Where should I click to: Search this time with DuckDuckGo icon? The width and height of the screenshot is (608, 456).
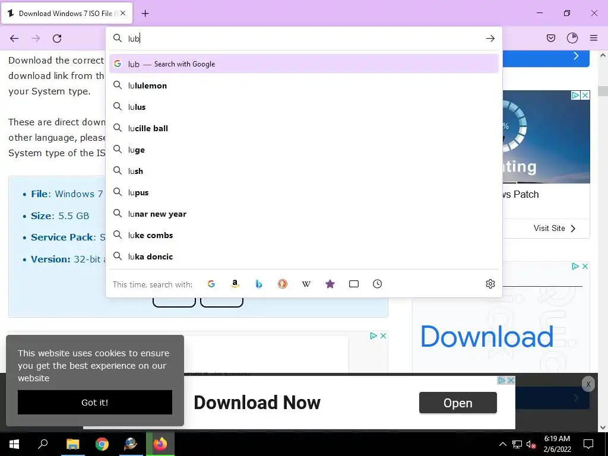point(283,284)
